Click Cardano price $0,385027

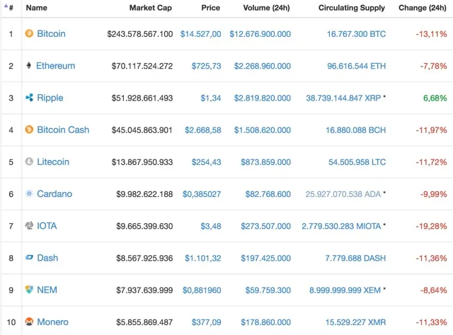[202, 194]
